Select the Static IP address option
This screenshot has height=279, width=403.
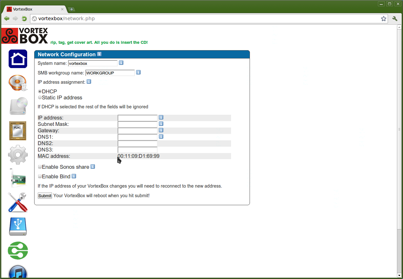40,97
